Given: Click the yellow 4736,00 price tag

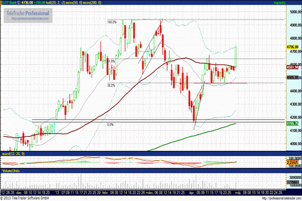Looking at the screenshot, I should [x=293, y=47].
